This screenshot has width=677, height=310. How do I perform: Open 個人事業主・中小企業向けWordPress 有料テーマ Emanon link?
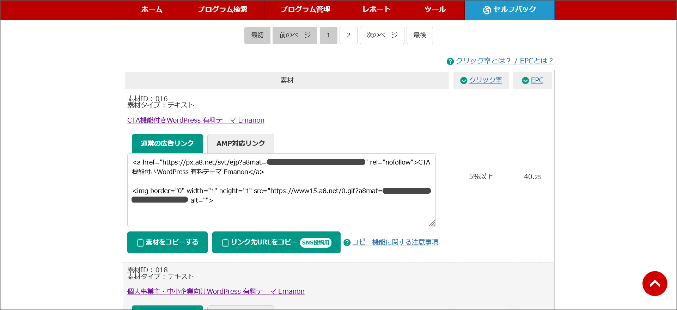click(x=216, y=291)
